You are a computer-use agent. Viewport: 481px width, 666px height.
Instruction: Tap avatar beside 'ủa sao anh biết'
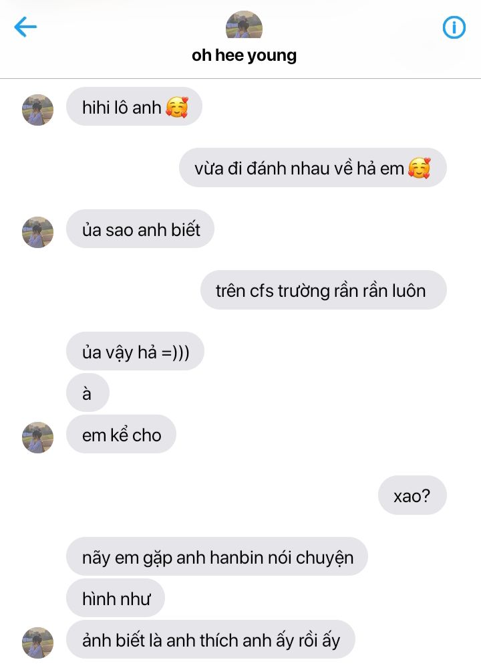click(x=38, y=232)
